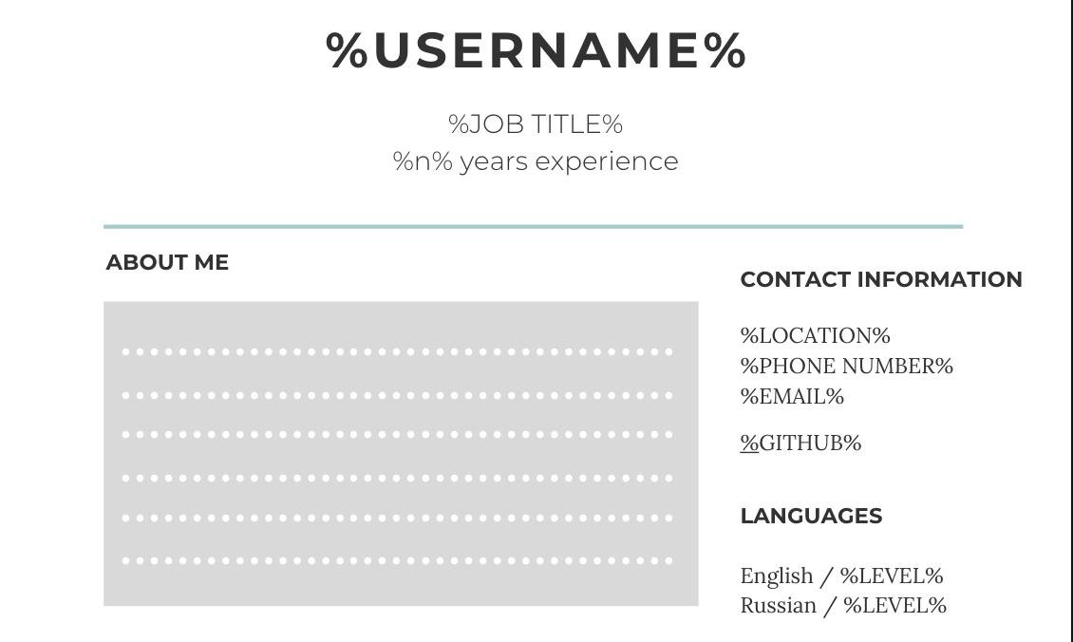Click the English / %LEVEL% line

click(841, 576)
